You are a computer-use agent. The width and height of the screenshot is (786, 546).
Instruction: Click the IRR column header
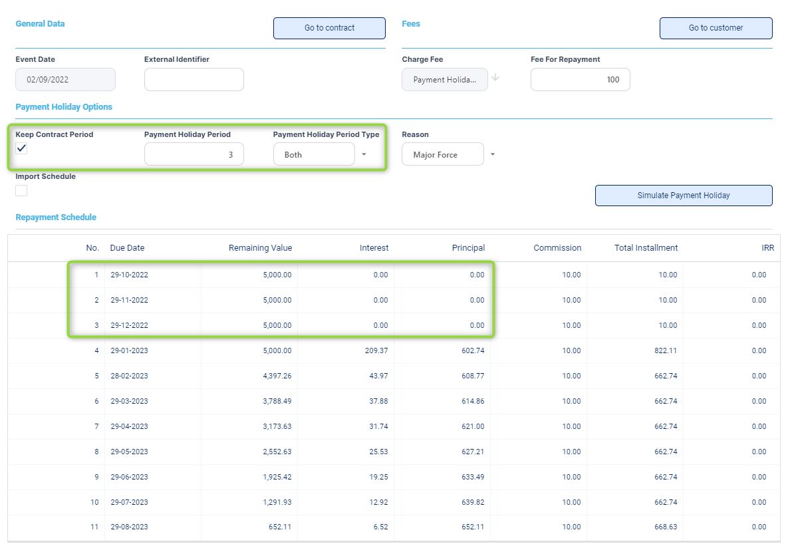767,248
